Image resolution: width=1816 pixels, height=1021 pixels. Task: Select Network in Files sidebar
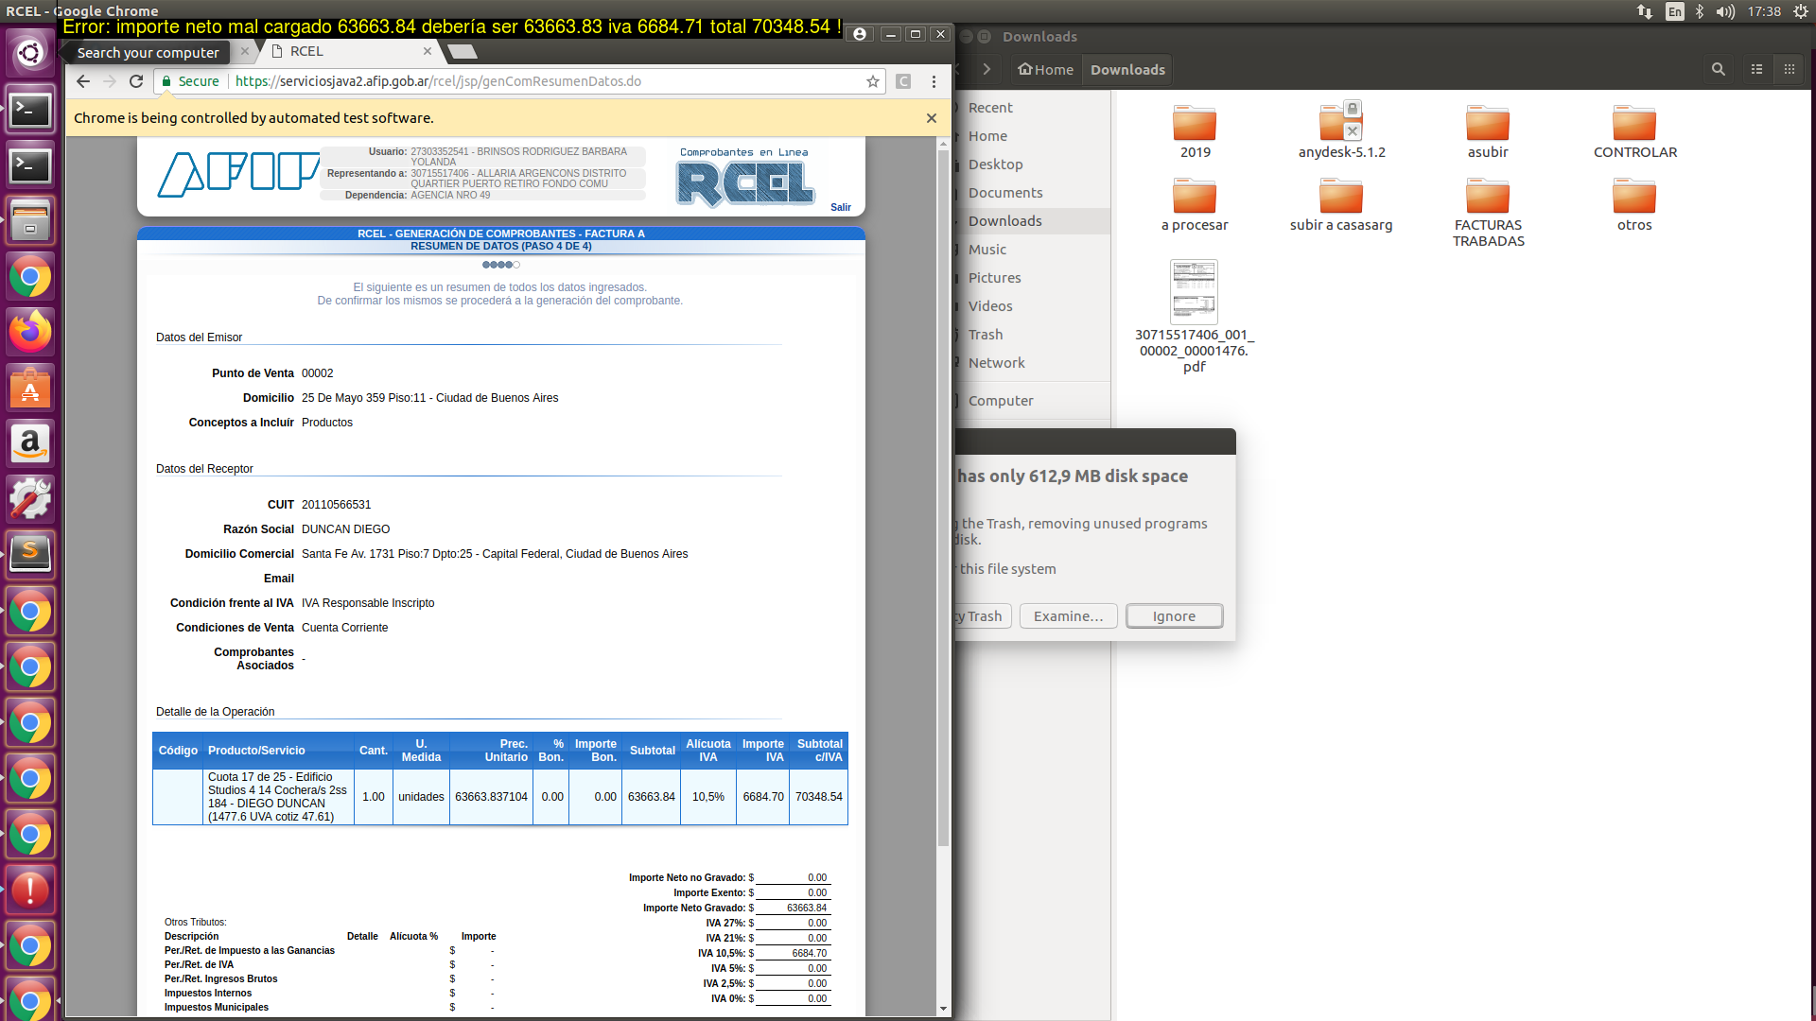pos(996,363)
